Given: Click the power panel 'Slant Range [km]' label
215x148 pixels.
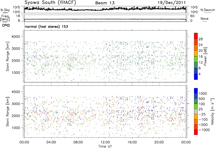Looking at the screenshot, I should pos(8,56).
